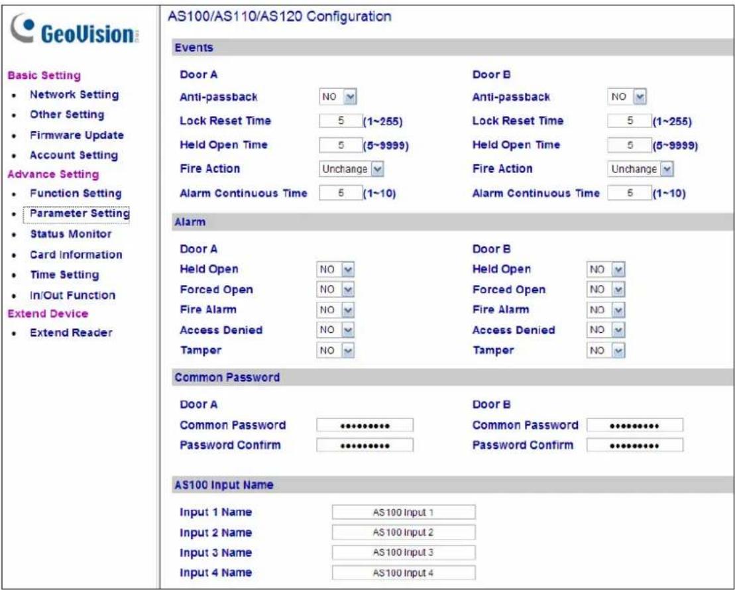Click Door B Alarm Continuous Time field
735x590 pixels.
point(630,193)
